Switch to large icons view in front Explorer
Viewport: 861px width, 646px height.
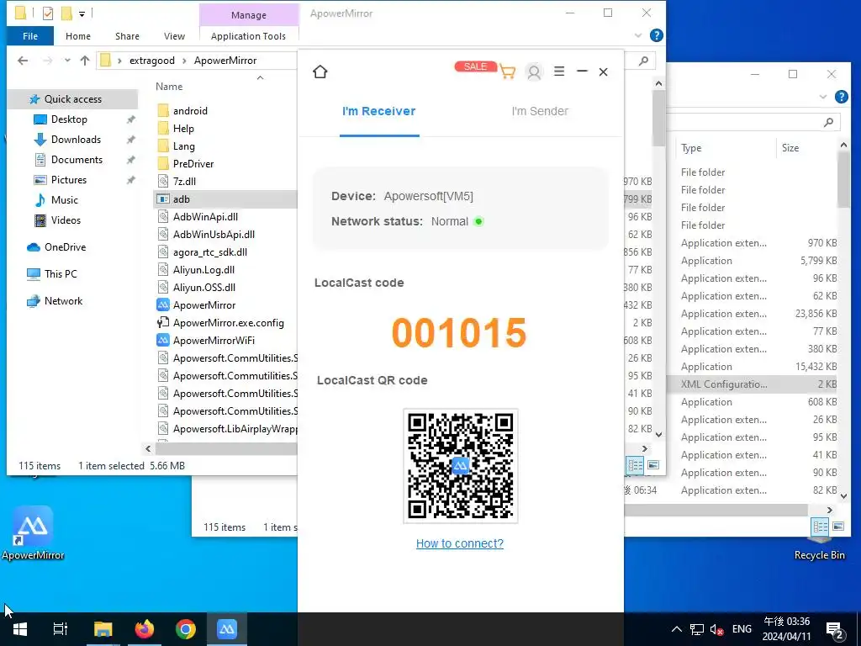tap(653, 466)
